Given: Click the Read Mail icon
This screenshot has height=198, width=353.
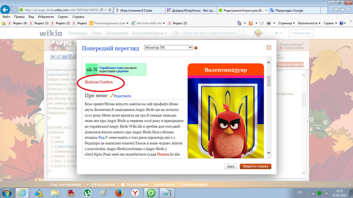Looking at the screenshot, I should pyautogui.click(x=261, y=23).
